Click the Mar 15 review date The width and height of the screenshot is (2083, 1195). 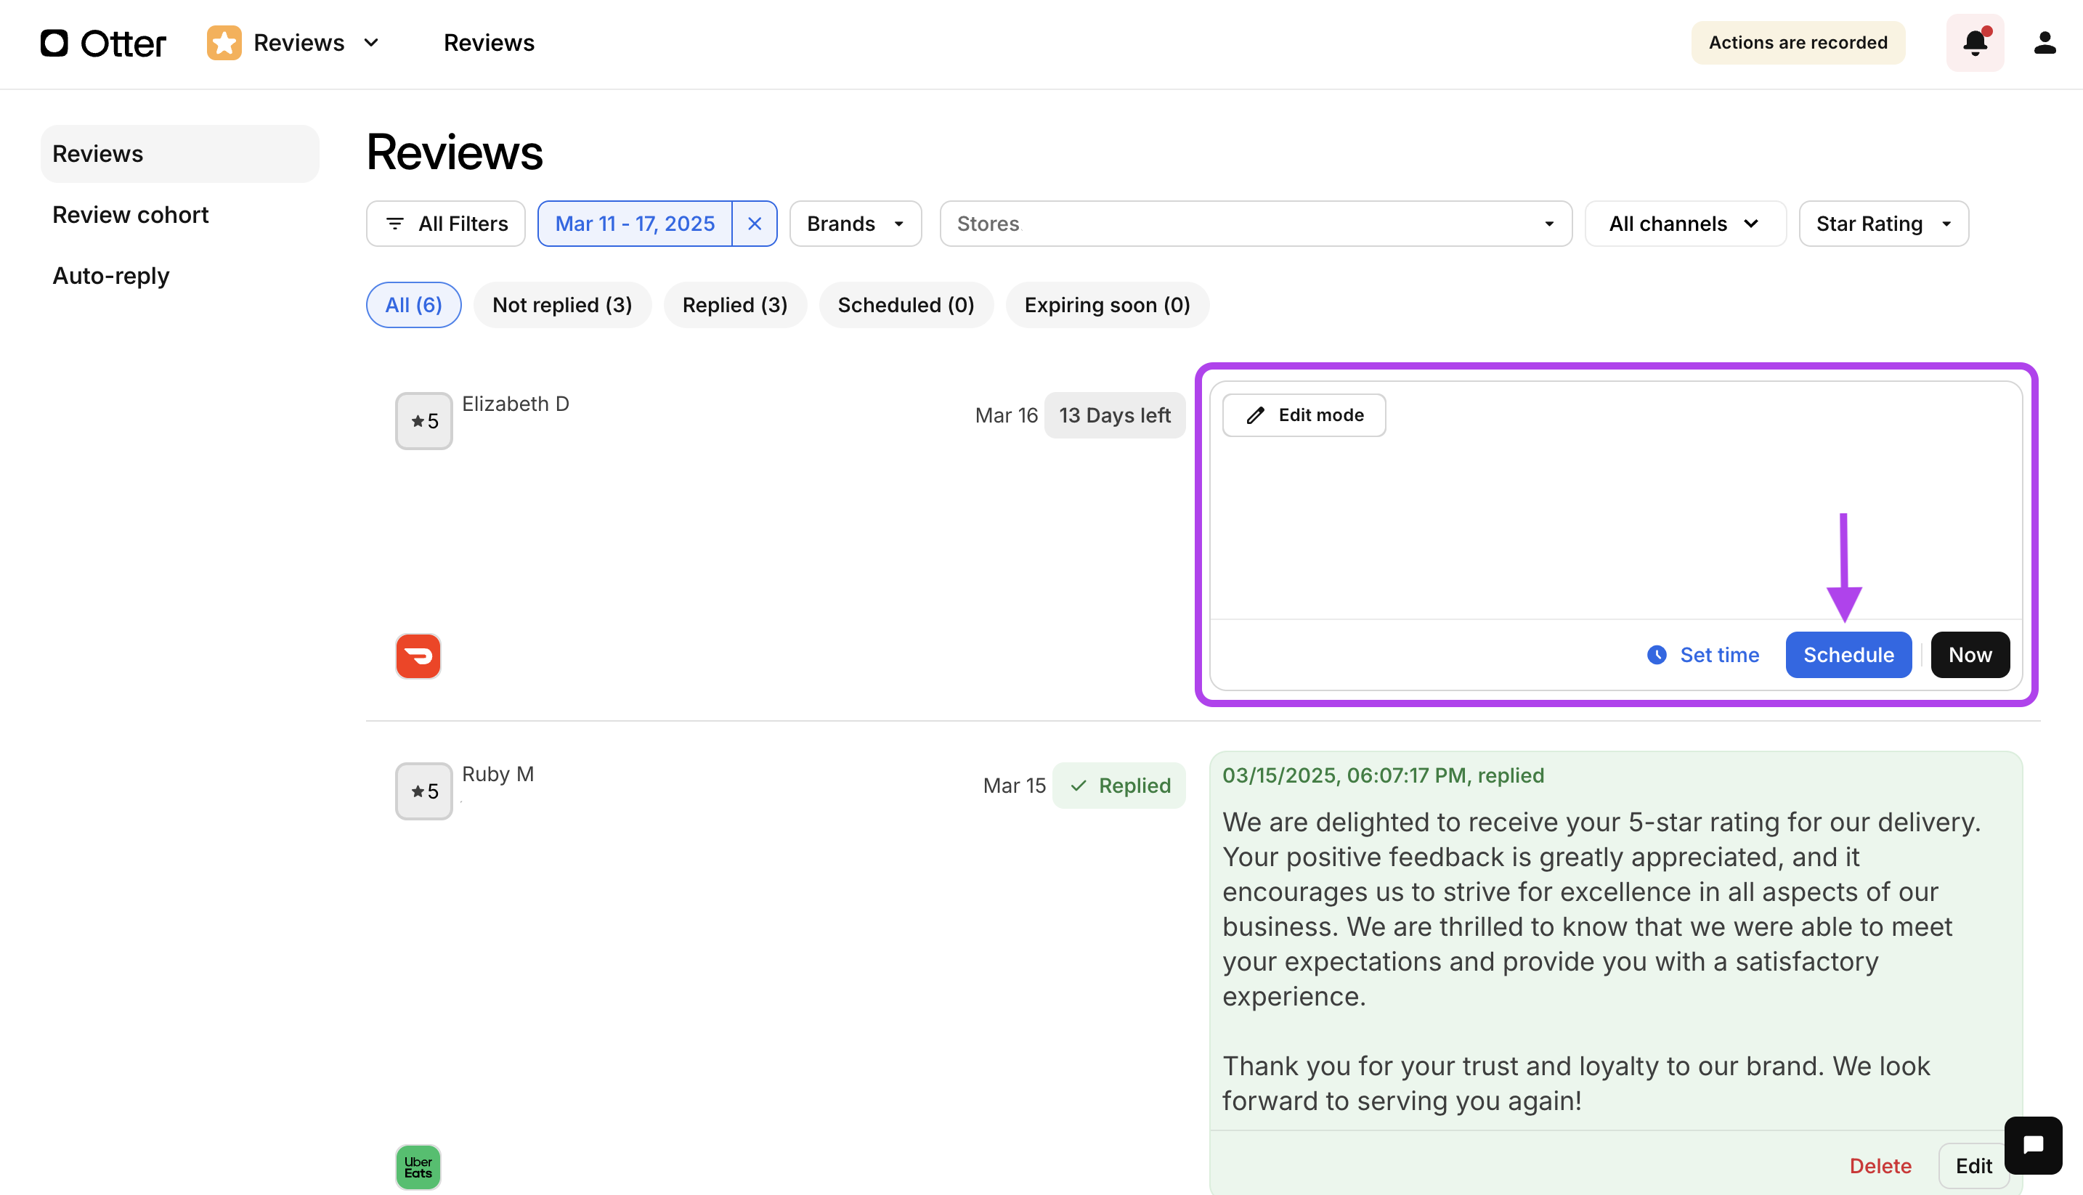click(1014, 786)
